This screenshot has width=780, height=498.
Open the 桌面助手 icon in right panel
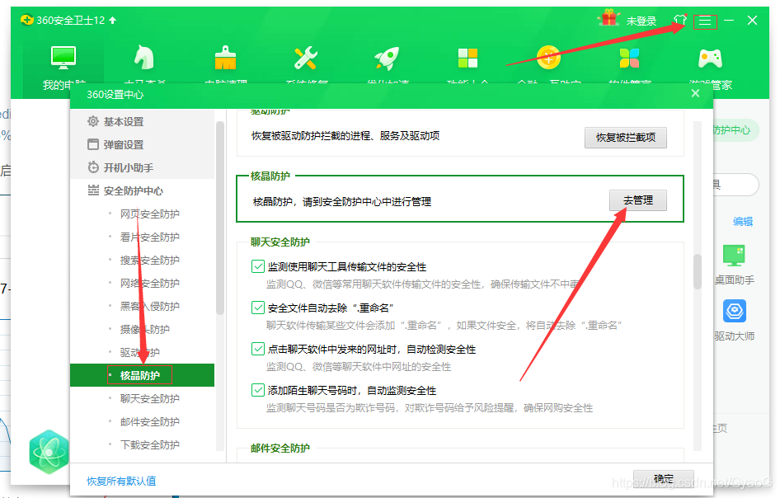734,256
